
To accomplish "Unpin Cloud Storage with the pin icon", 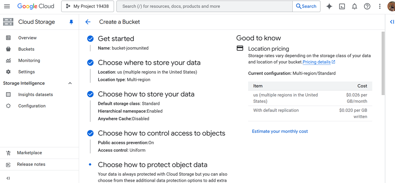I will tap(71, 22).
